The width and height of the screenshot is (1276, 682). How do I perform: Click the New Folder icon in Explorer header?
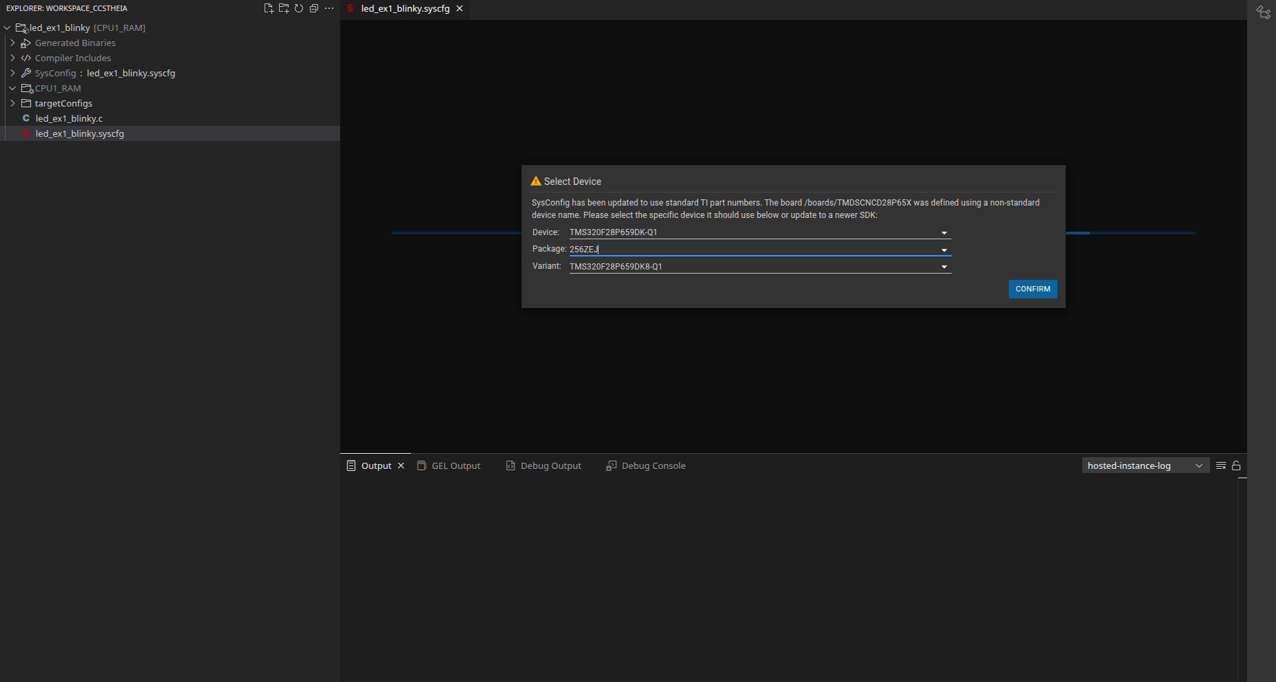(284, 8)
